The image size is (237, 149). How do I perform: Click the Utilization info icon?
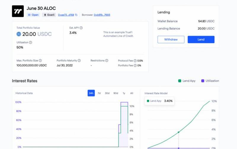31,42
